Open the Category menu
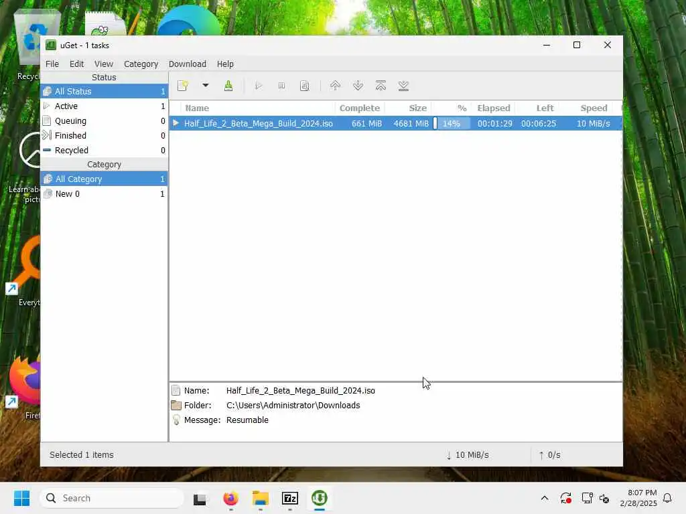 click(x=141, y=64)
